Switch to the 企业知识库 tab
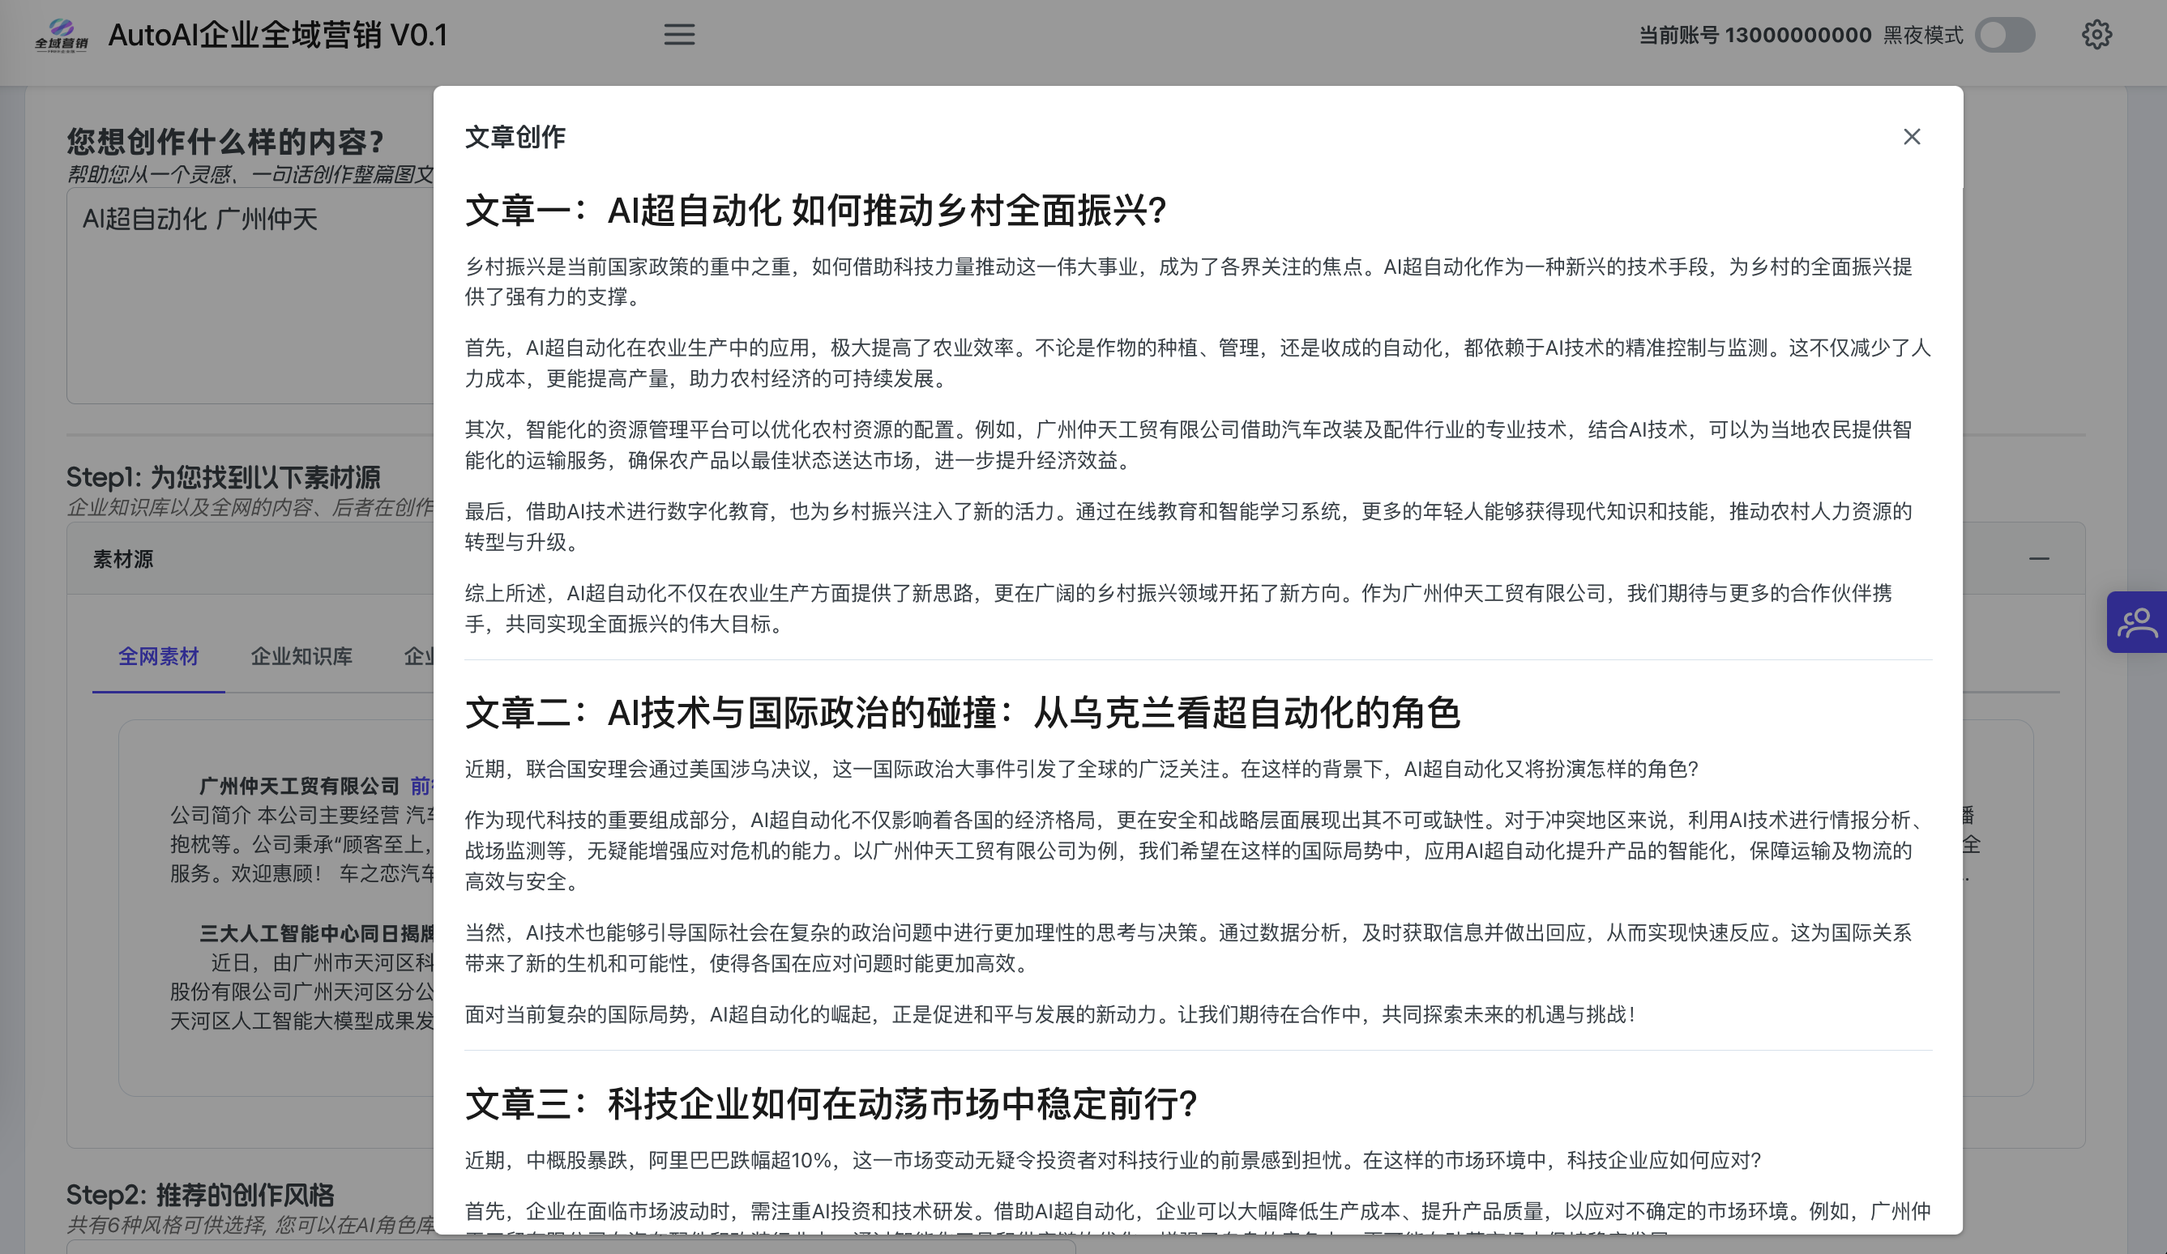Screen dimensions: 2167x1254 [x=301, y=657]
